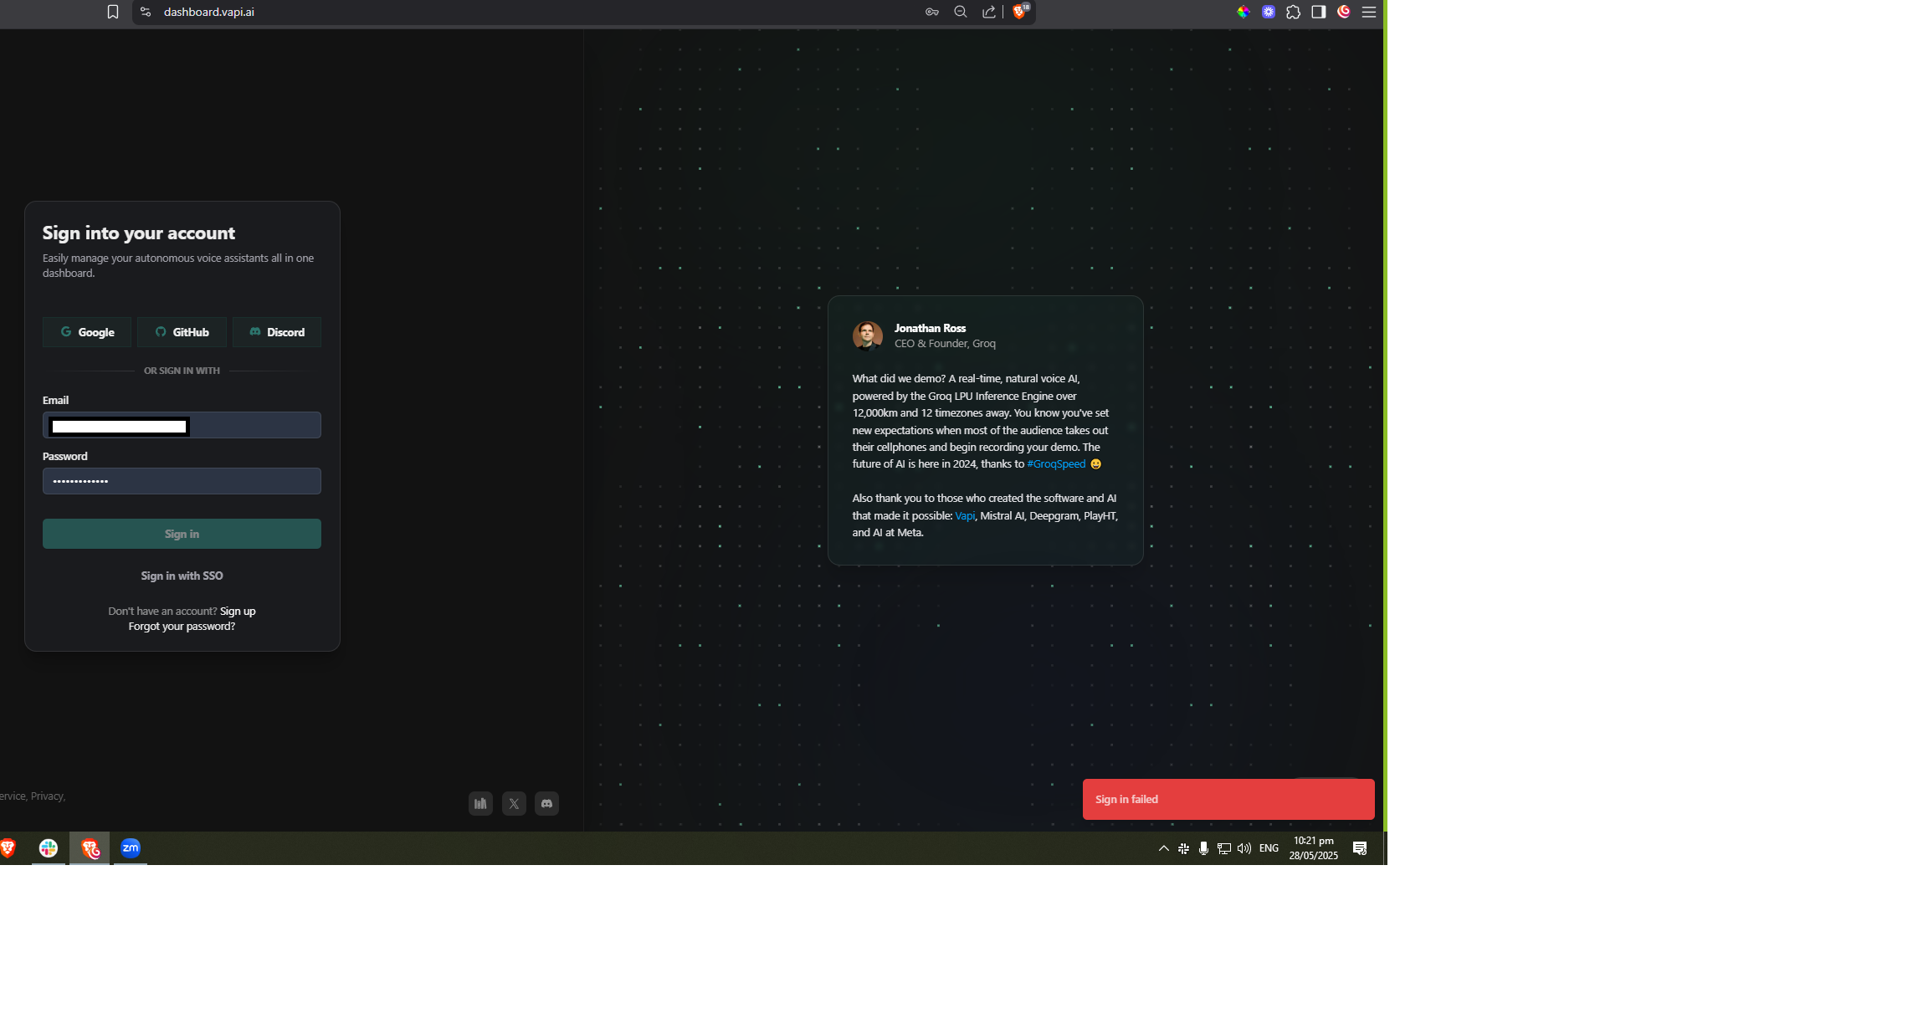Expand the hidden icons chevron in the taskbar

tap(1162, 847)
